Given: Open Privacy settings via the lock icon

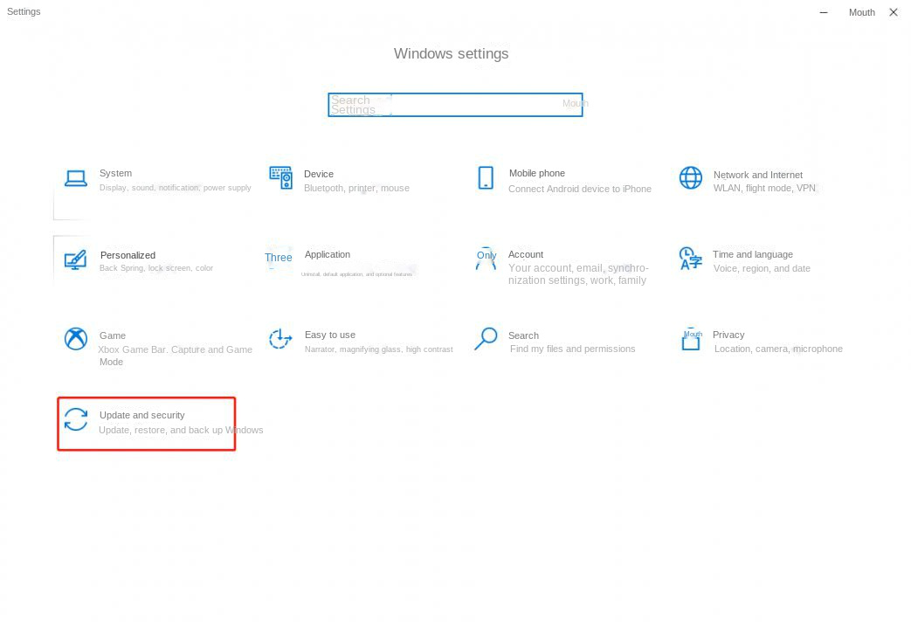Looking at the screenshot, I should coord(690,339).
